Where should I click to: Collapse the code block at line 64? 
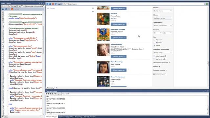8,90
